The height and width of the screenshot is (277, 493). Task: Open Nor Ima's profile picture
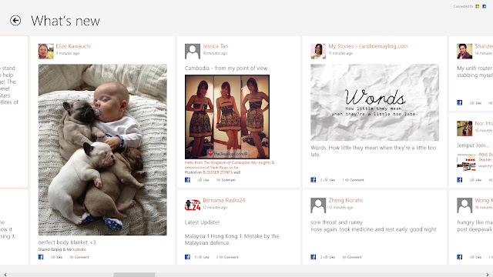tap(464, 128)
